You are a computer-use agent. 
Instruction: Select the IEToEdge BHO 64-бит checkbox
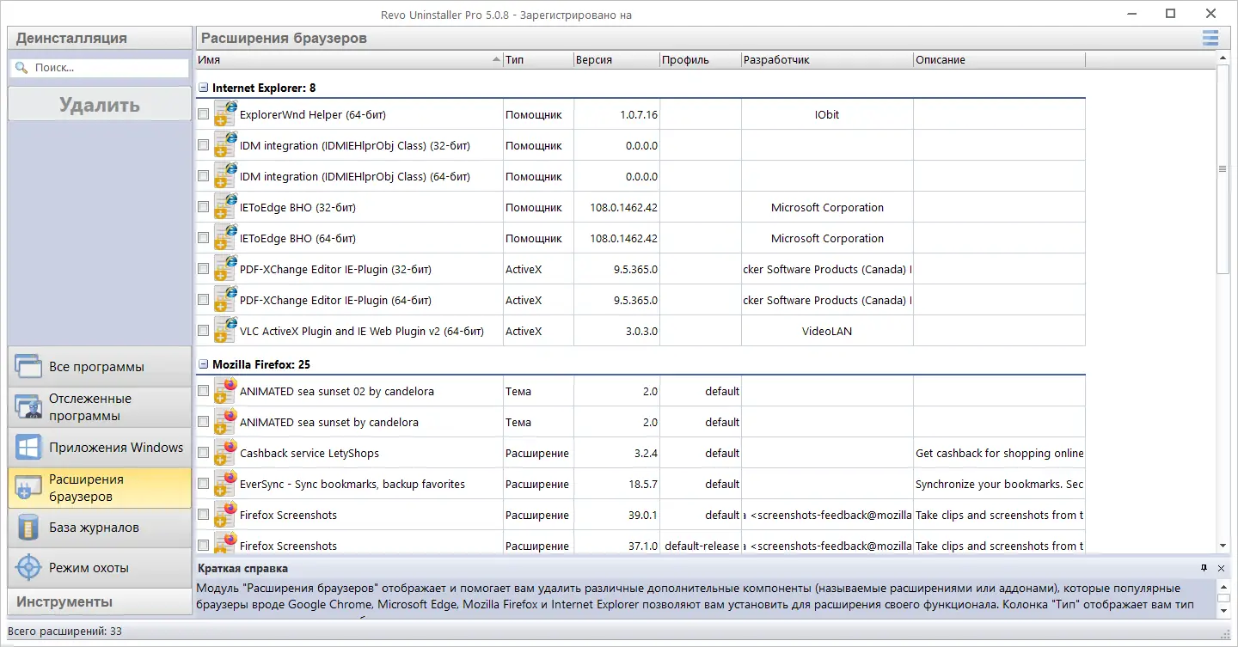[x=203, y=238]
